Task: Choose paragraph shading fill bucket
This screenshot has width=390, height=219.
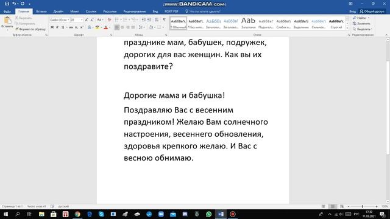Action: pyautogui.click(x=151, y=27)
